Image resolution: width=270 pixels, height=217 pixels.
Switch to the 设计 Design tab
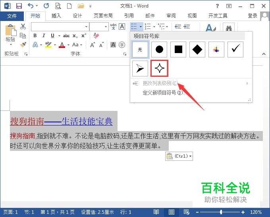click(x=77, y=16)
